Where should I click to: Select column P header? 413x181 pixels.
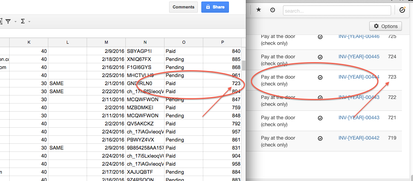click(x=222, y=42)
